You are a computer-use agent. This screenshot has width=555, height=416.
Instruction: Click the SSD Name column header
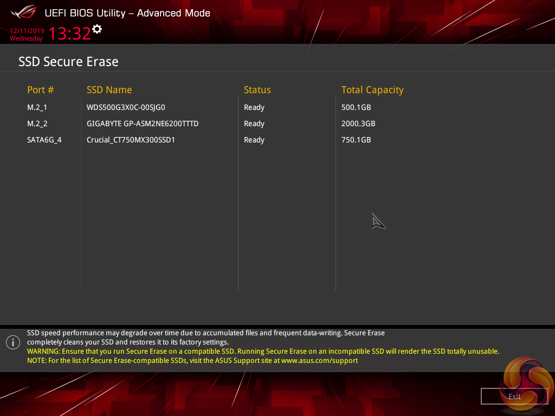[109, 90]
